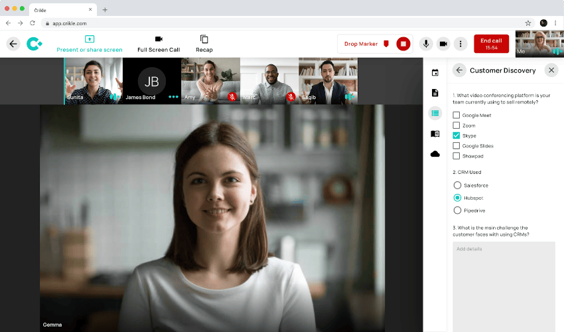Switch to Full Screen Call
The height and width of the screenshot is (332, 564).
159,44
